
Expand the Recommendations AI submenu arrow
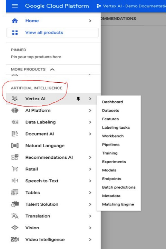coord(90,157)
